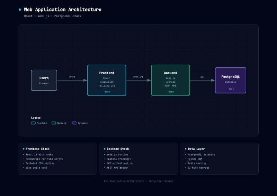
Task: Click the Frontend legend color swatch
Action: tap(33, 123)
